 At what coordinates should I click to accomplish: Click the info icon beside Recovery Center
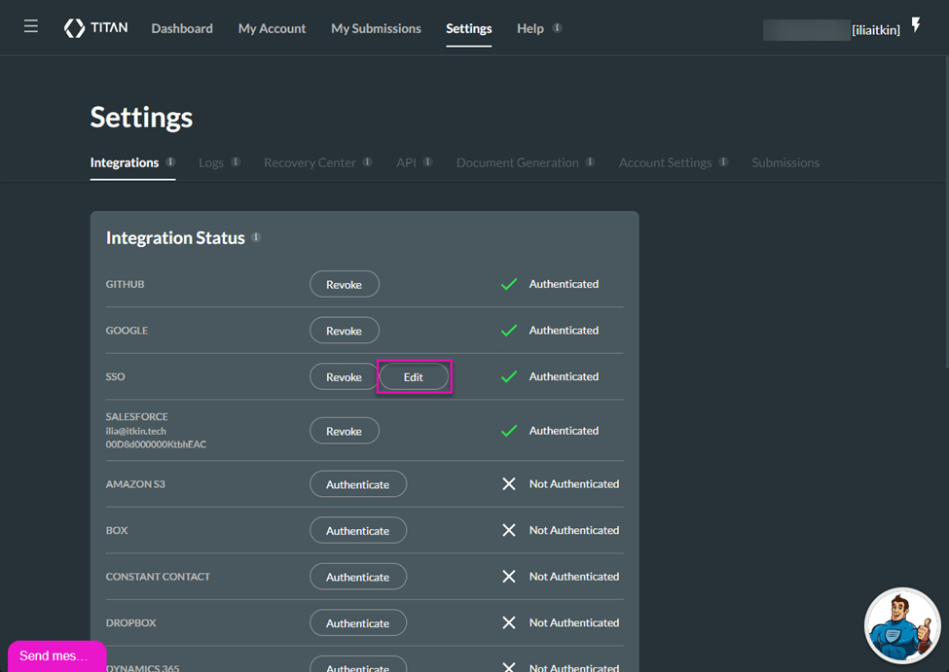tap(367, 161)
